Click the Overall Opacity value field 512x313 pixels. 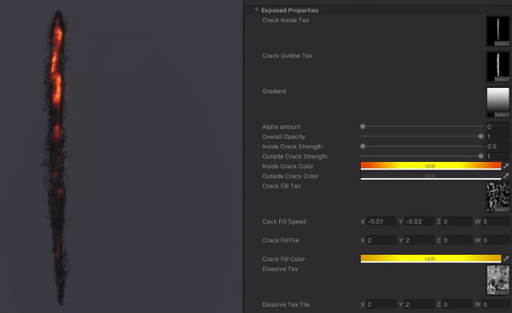[498, 136]
